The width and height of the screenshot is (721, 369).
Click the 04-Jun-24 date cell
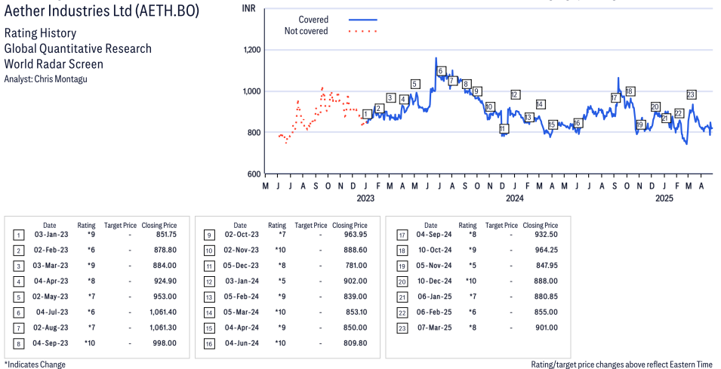(x=241, y=343)
